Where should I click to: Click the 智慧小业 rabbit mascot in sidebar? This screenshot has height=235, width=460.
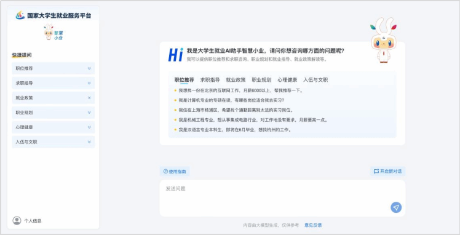tap(54, 32)
